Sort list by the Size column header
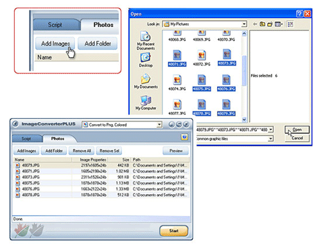 [x=119, y=160]
